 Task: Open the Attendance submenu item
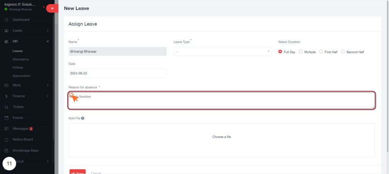pos(21,59)
